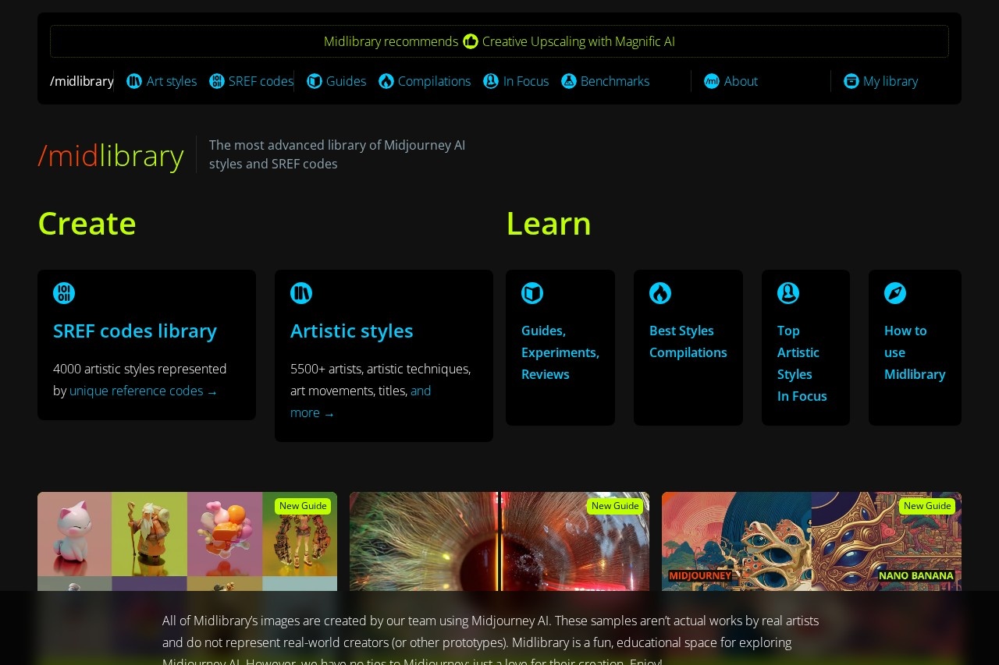The image size is (999, 665).
Task: Select the Magnific AI logo in the recommendation banner
Action: (x=471, y=41)
